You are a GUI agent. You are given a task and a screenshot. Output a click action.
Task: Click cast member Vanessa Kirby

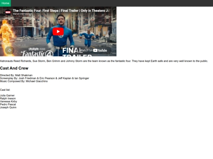(8, 101)
